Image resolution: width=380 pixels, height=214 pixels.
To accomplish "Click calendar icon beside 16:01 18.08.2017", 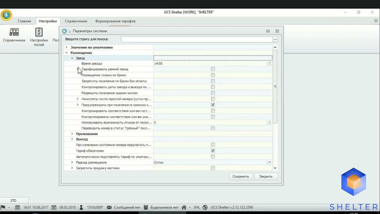I will pyautogui.click(x=18, y=207).
